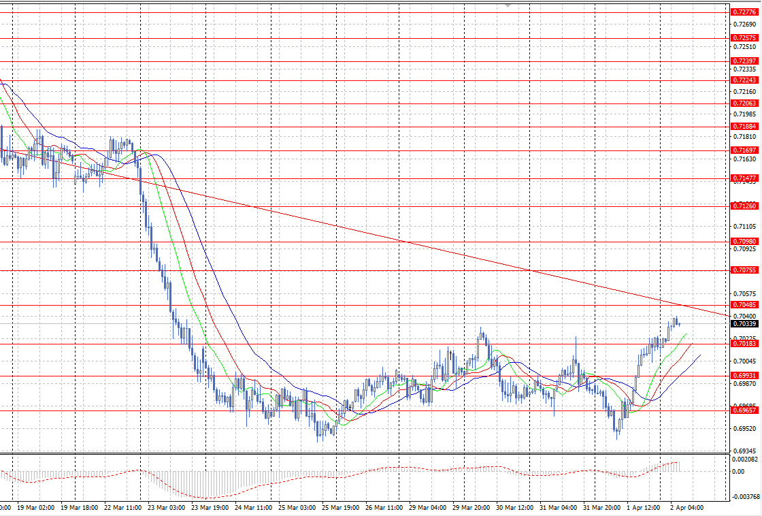Select the 2 Apr 04:00 time label
Screen dimensions: 762x516
tap(687, 508)
